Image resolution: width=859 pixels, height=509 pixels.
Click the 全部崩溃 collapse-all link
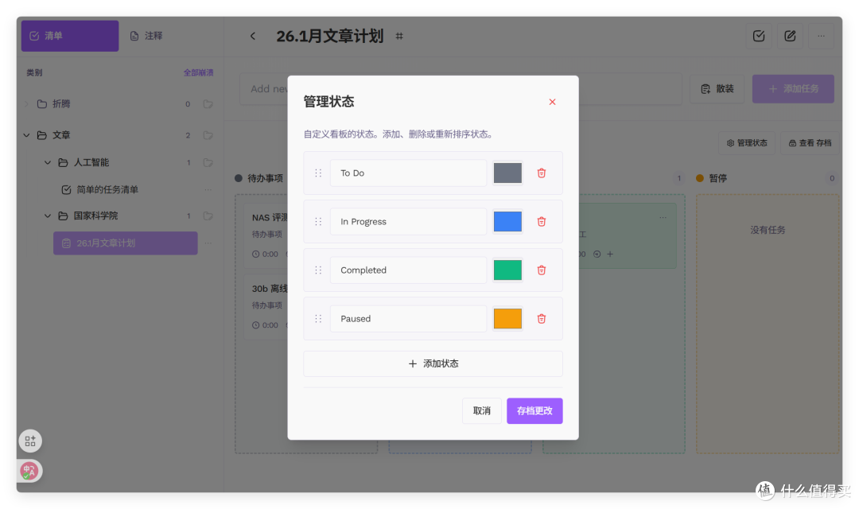198,72
